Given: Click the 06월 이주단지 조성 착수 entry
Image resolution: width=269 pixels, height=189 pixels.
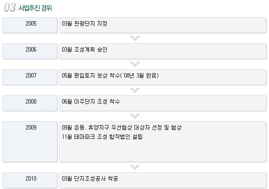Looking at the screenshot, I should pos(91,102).
